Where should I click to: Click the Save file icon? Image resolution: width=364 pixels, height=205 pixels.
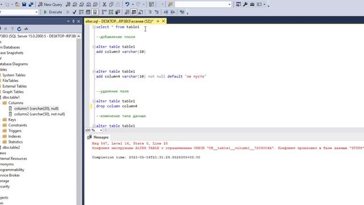[24, 5]
